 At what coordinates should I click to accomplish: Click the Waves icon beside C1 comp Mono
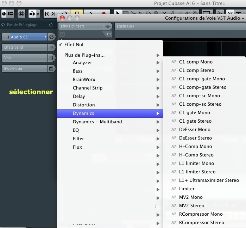coord(174,62)
